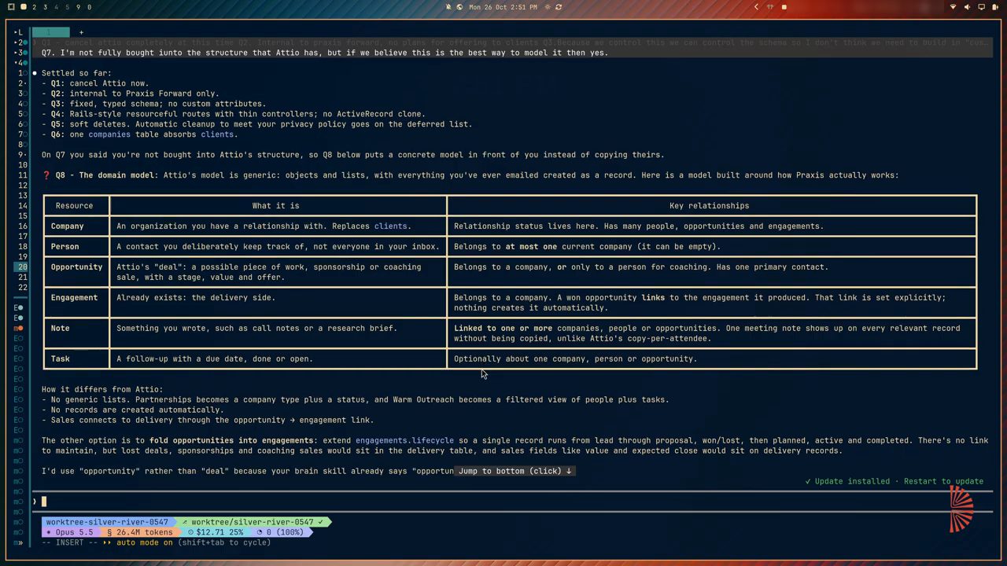Click the $12.71 25% cost segment
1007x566 pixels.
(x=216, y=532)
